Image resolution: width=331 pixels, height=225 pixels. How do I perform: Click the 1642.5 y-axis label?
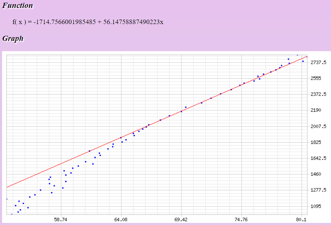pyautogui.click(x=318, y=158)
